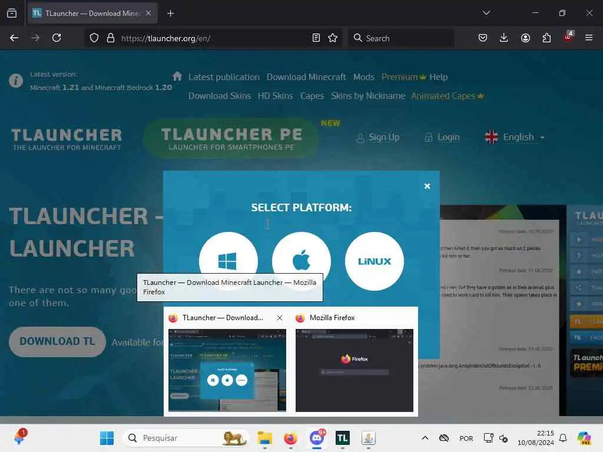Go back to previous page
Viewport: 603px width, 452px height.
pyautogui.click(x=14, y=38)
